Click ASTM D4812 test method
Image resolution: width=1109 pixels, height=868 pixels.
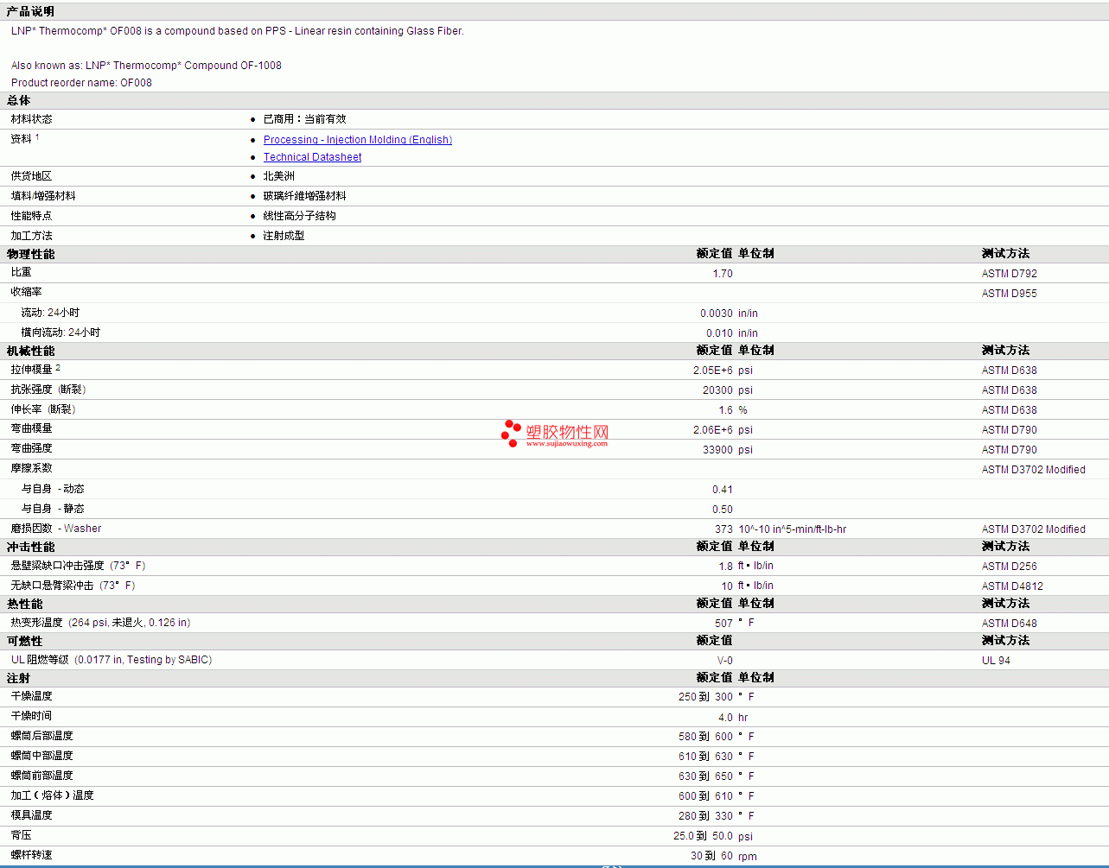[x=1012, y=586]
